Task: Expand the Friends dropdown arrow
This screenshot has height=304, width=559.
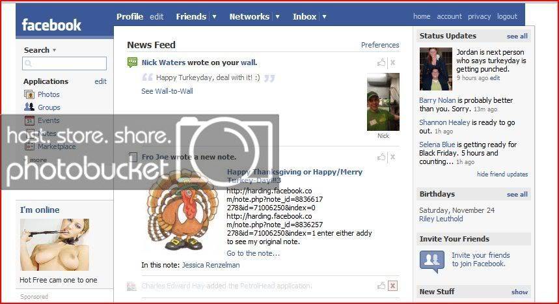Action: pos(214,16)
